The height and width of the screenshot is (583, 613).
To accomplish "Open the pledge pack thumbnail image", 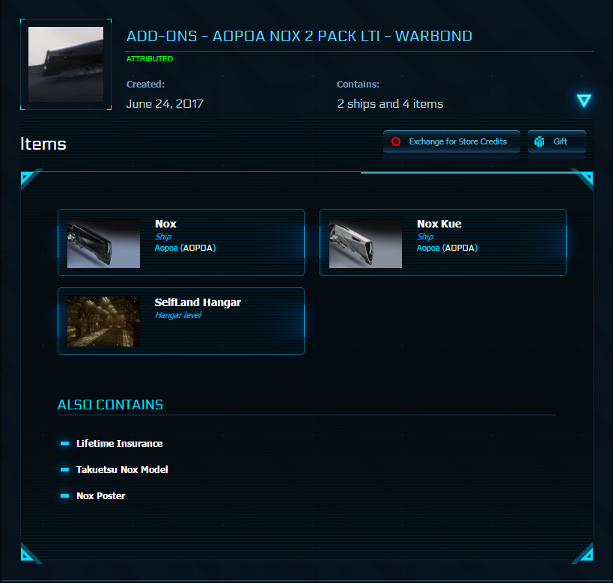I will coord(66,64).
